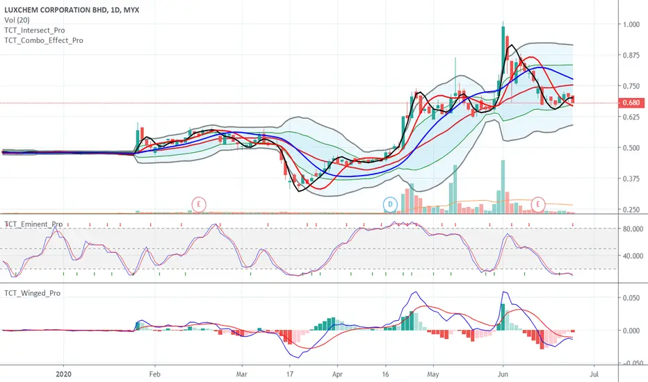Viewport: 648px width, 382px height.
Task: Click the 0.375 price axis label
Action: coord(631,178)
